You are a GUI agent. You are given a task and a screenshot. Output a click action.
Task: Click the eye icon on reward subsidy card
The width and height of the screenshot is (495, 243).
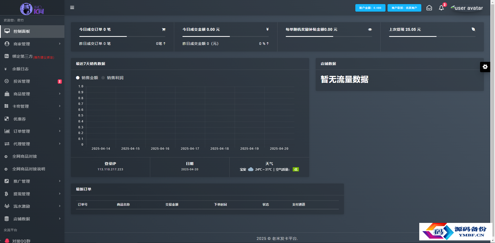[x=370, y=29]
